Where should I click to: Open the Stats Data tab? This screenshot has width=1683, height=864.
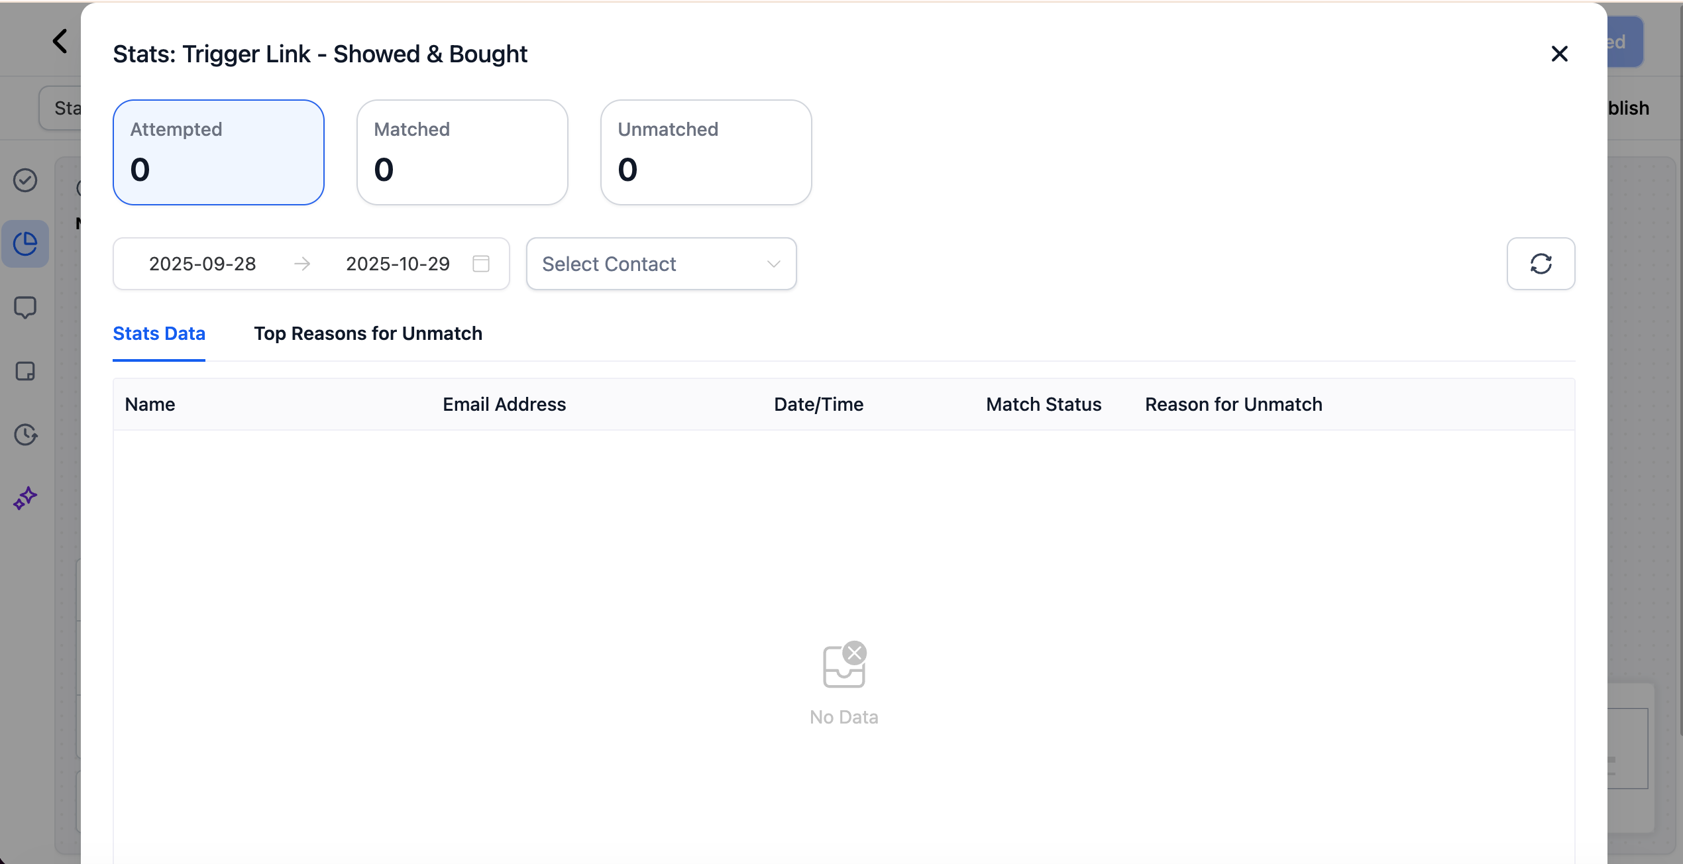(159, 333)
